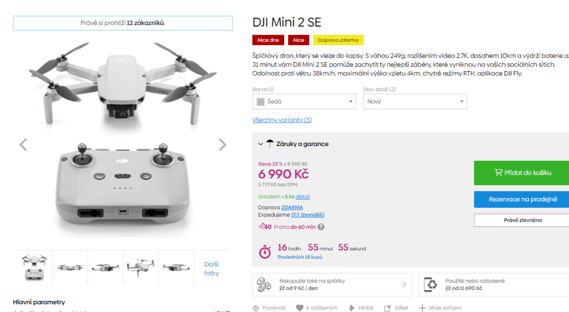
Task: Click the gray color swatch in Barva field
Action: tap(260, 102)
